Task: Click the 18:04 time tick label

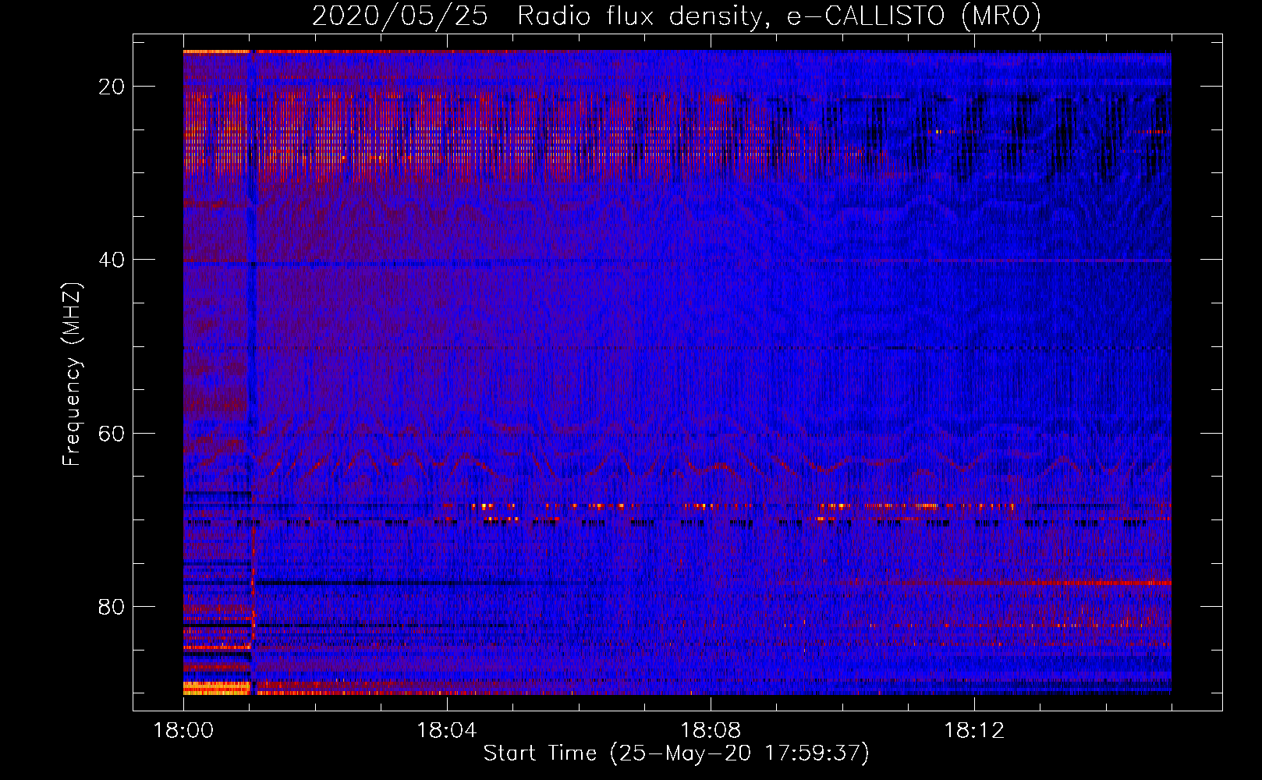Action: [x=447, y=731]
